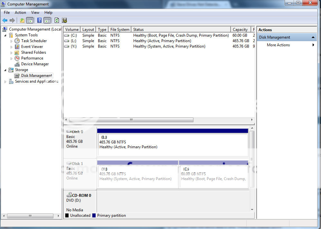The width and height of the screenshot is (321, 229).
Task: Select Shared Folders in the tree
Action: [33, 52]
